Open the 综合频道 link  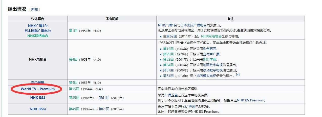pyautogui.click(x=38, y=82)
